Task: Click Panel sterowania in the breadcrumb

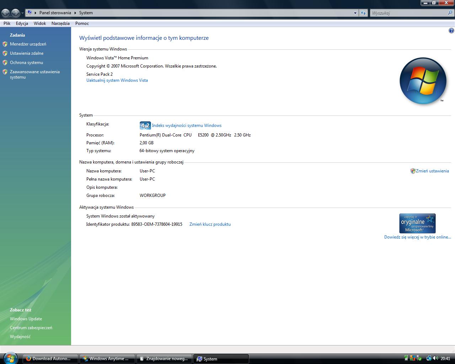Action: point(55,13)
